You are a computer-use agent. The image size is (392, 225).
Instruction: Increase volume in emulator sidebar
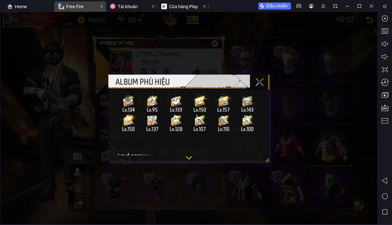385,44
